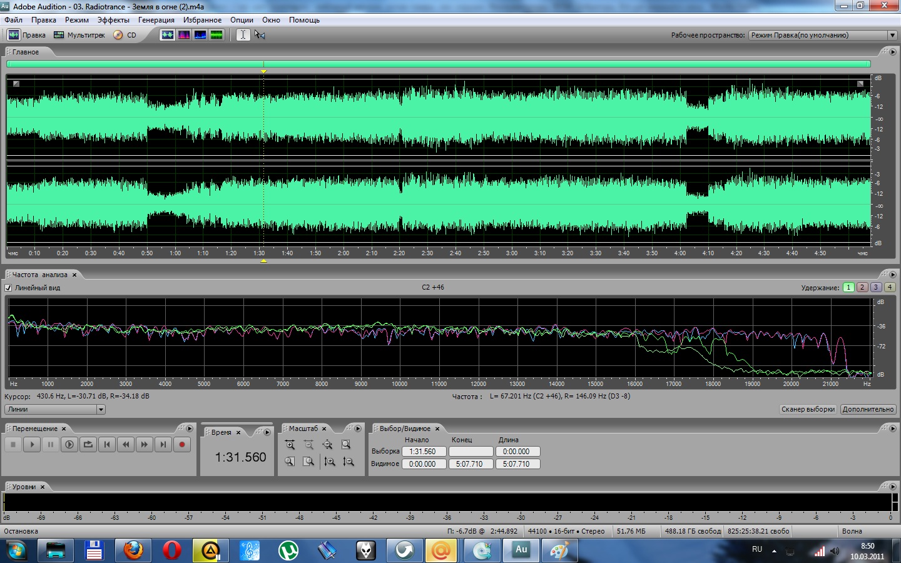Close the Перемещение panel tab
The height and width of the screenshot is (563, 901).
pyautogui.click(x=64, y=429)
